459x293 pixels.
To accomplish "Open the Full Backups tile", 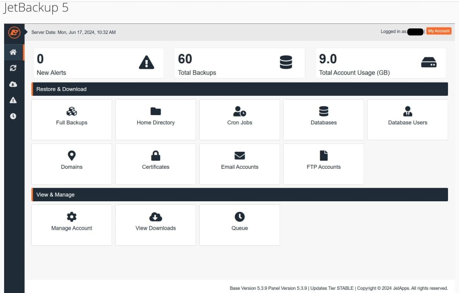I will click(72, 119).
